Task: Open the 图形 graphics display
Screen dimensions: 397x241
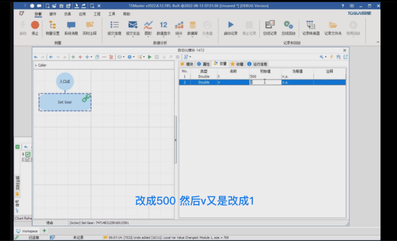Action: 148,29
